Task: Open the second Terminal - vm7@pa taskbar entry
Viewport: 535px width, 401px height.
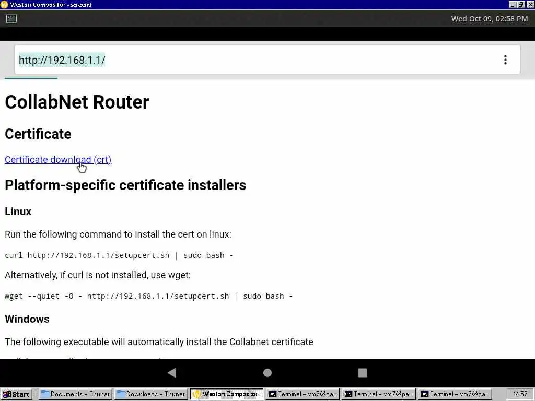Action: pyautogui.click(x=378, y=394)
